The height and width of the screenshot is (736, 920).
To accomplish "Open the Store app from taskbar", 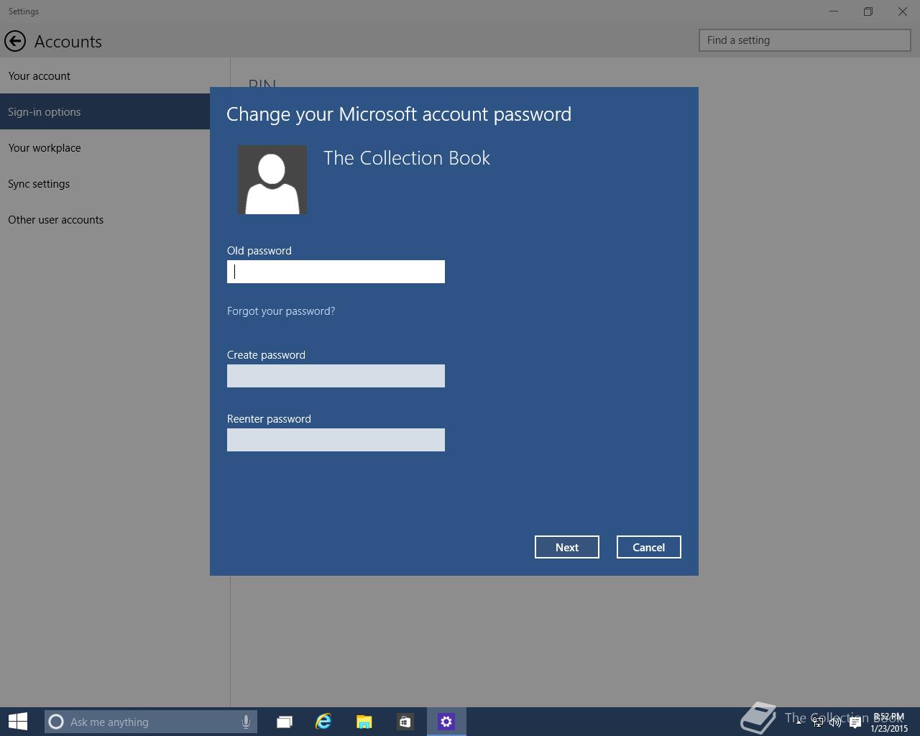I will tap(405, 722).
